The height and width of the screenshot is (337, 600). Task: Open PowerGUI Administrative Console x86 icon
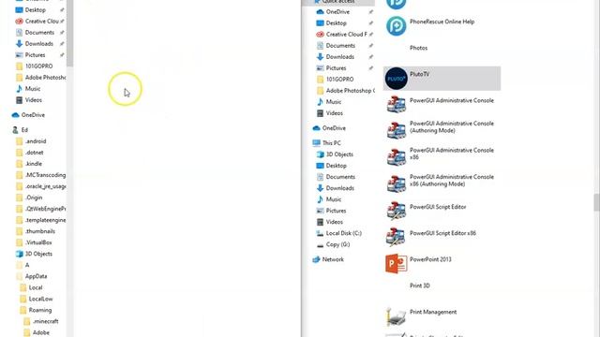point(396,158)
